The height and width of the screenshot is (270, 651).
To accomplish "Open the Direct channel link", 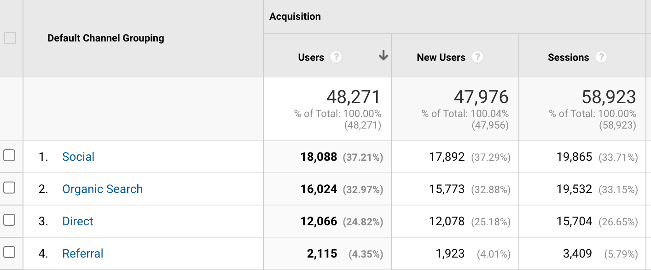I will pyautogui.click(x=78, y=221).
